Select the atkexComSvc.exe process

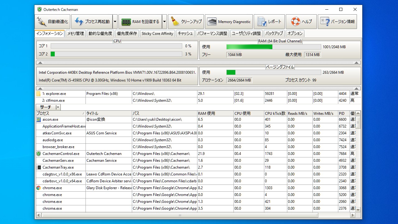pyautogui.click(x=57, y=133)
